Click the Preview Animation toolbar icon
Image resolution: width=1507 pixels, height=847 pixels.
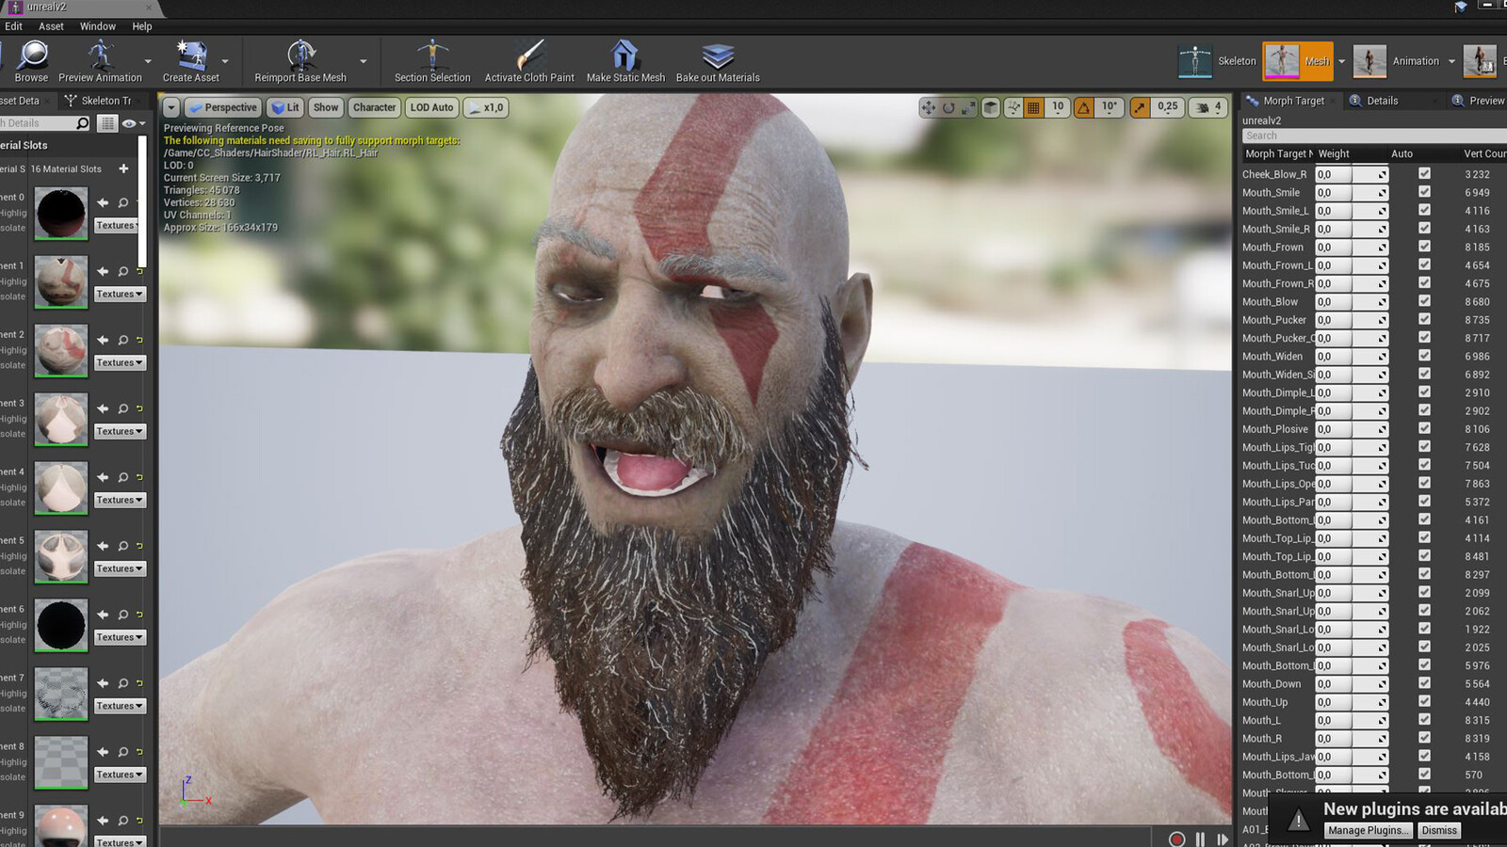100,56
